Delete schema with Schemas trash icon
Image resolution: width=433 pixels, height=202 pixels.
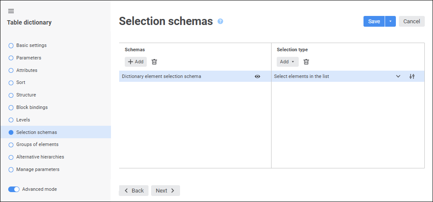pyautogui.click(x=155, y=62)
